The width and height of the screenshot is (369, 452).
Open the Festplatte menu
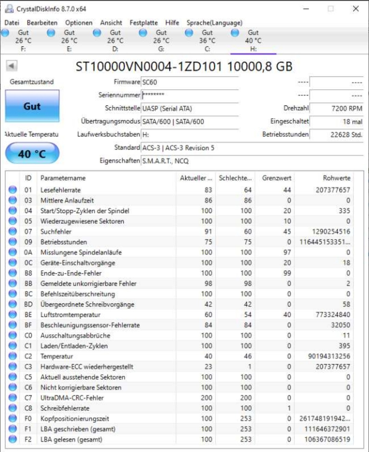pos(143,23)
